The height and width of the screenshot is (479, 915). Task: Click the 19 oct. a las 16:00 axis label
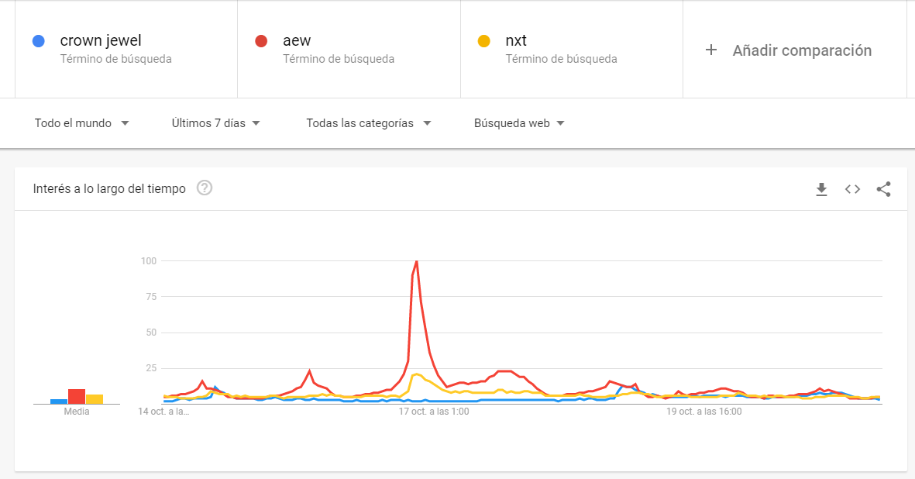pos(703,412)
